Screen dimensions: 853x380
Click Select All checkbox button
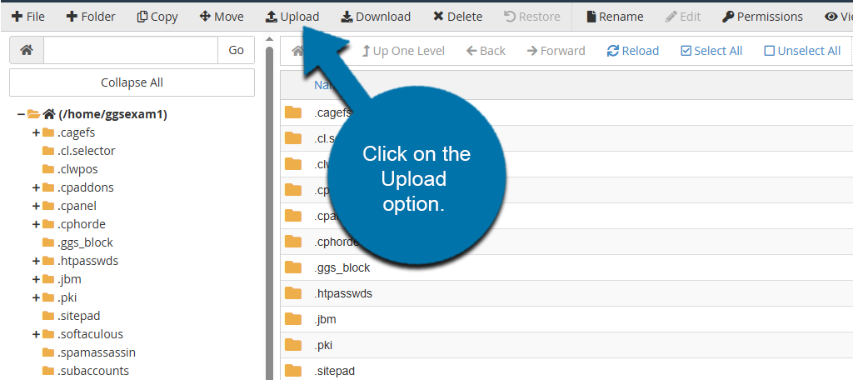[x=711, y=51]
